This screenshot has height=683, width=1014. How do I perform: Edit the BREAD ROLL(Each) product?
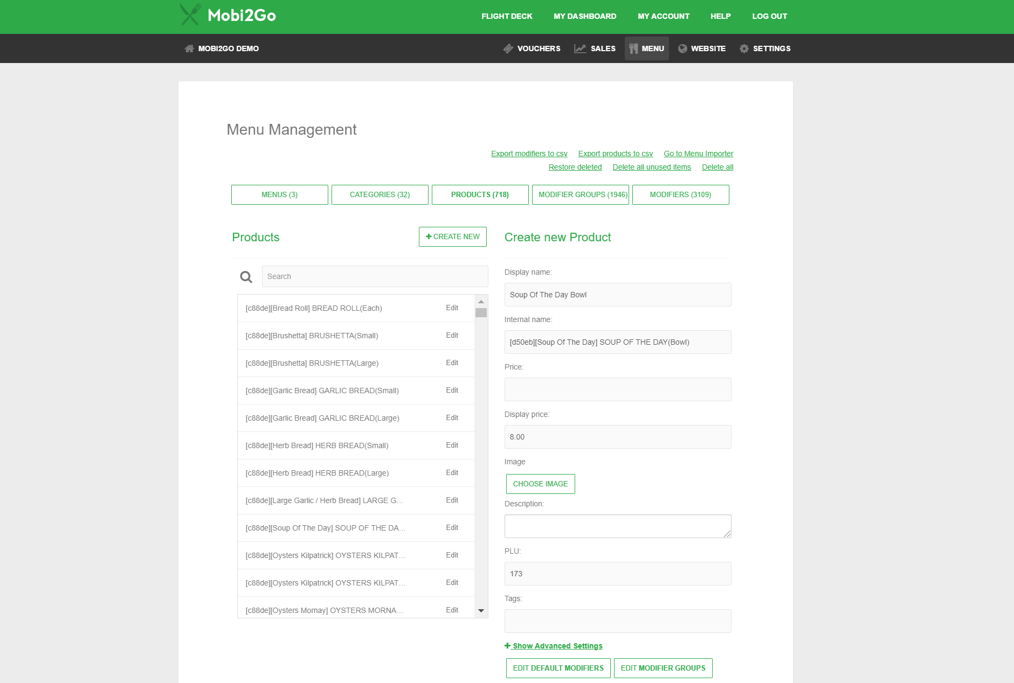click(452, 308)
